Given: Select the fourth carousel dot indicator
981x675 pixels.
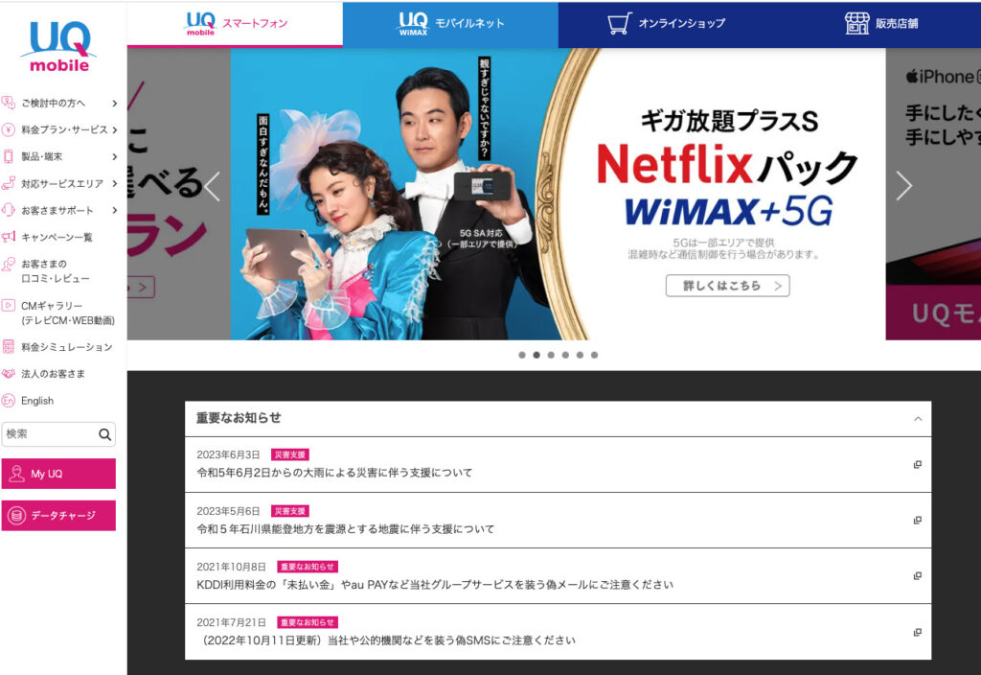Looking at the screenshot, I should coord(565,355).
